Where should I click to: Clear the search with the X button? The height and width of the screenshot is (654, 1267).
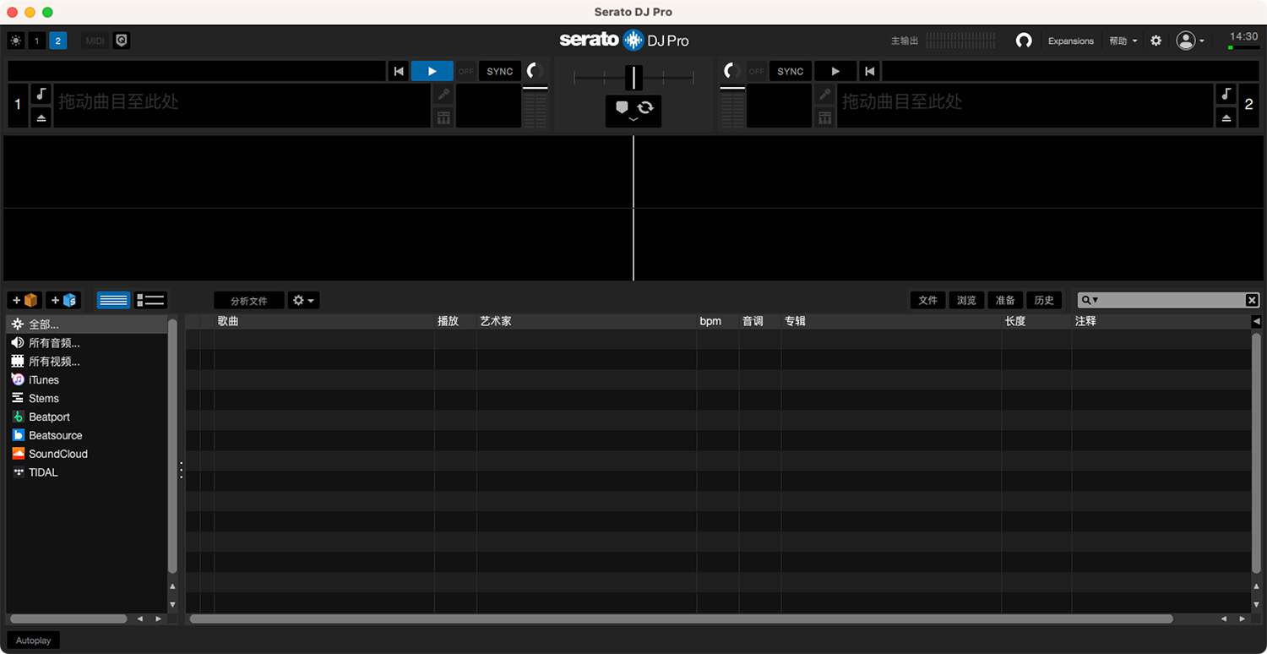click(1252, 300)
